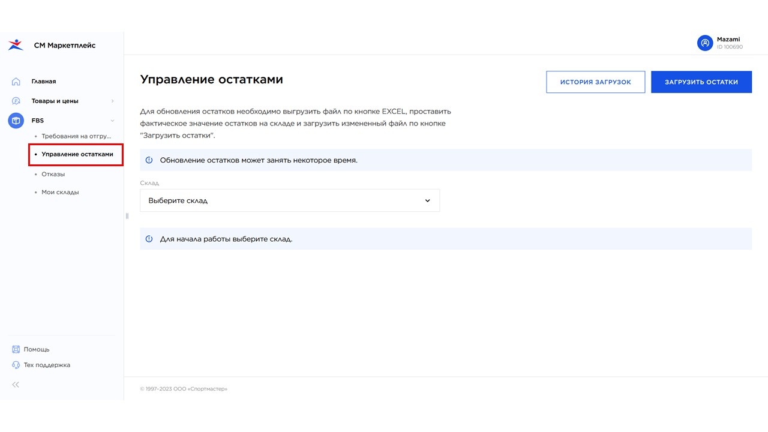Go to Главная menu item
The width and height of the screenshot is (768, 432).
(x=44, y=82)
